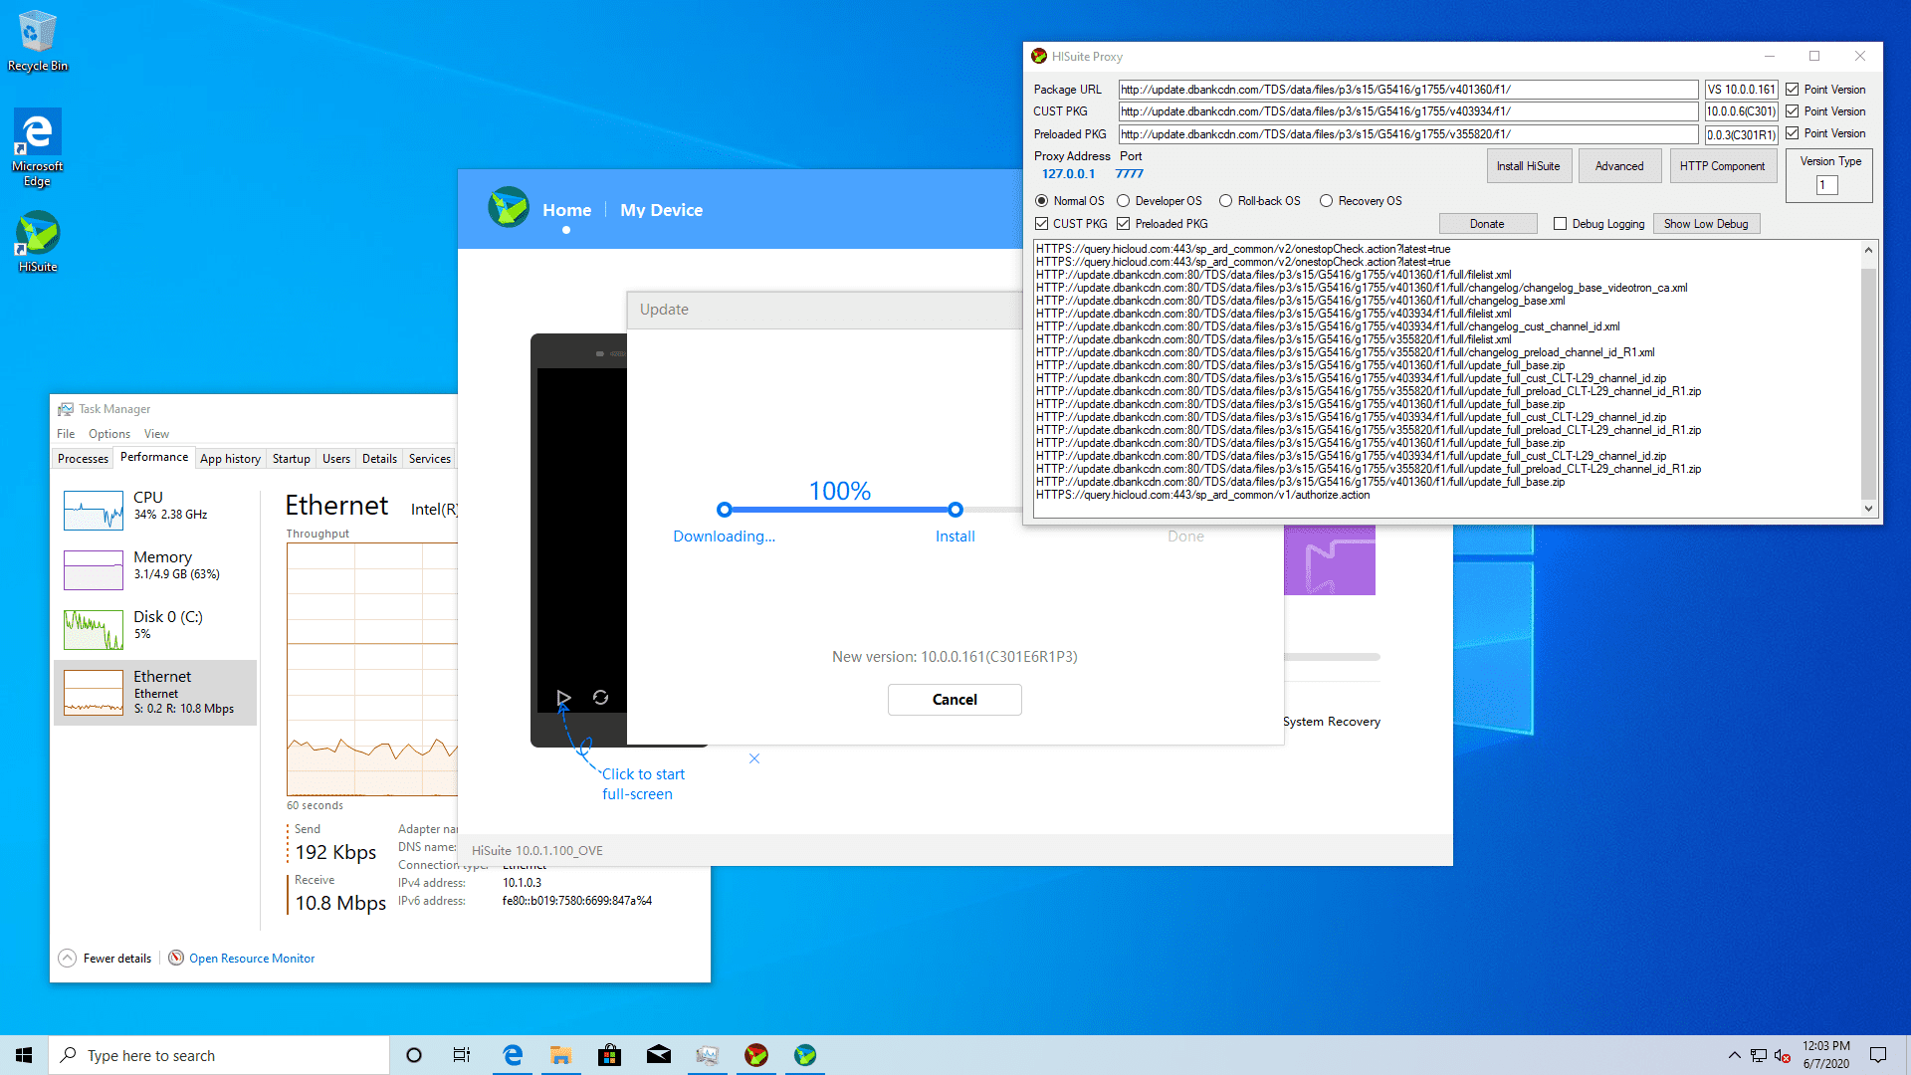Select Normal OS radio button
1911x1075 pixels.
point(1041,200)
